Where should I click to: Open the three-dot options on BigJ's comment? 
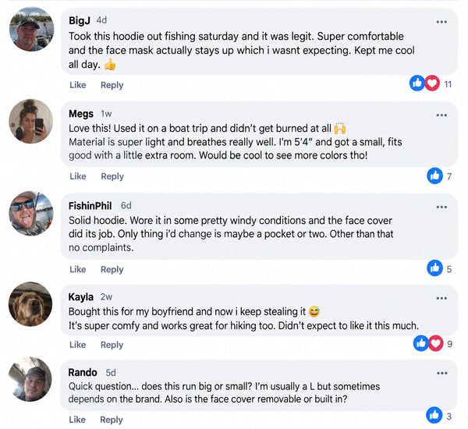tap(441, 22)
